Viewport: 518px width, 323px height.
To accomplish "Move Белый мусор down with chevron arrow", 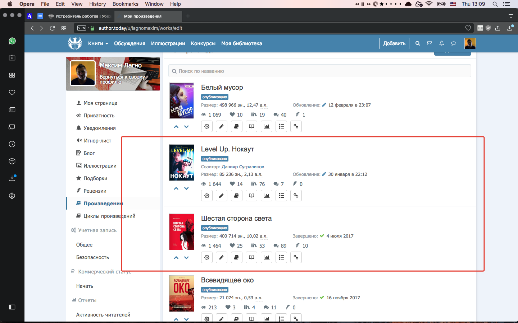I will 186,127.
